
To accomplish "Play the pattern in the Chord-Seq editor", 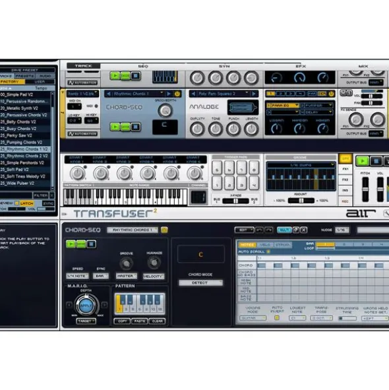I will [71, 244].
